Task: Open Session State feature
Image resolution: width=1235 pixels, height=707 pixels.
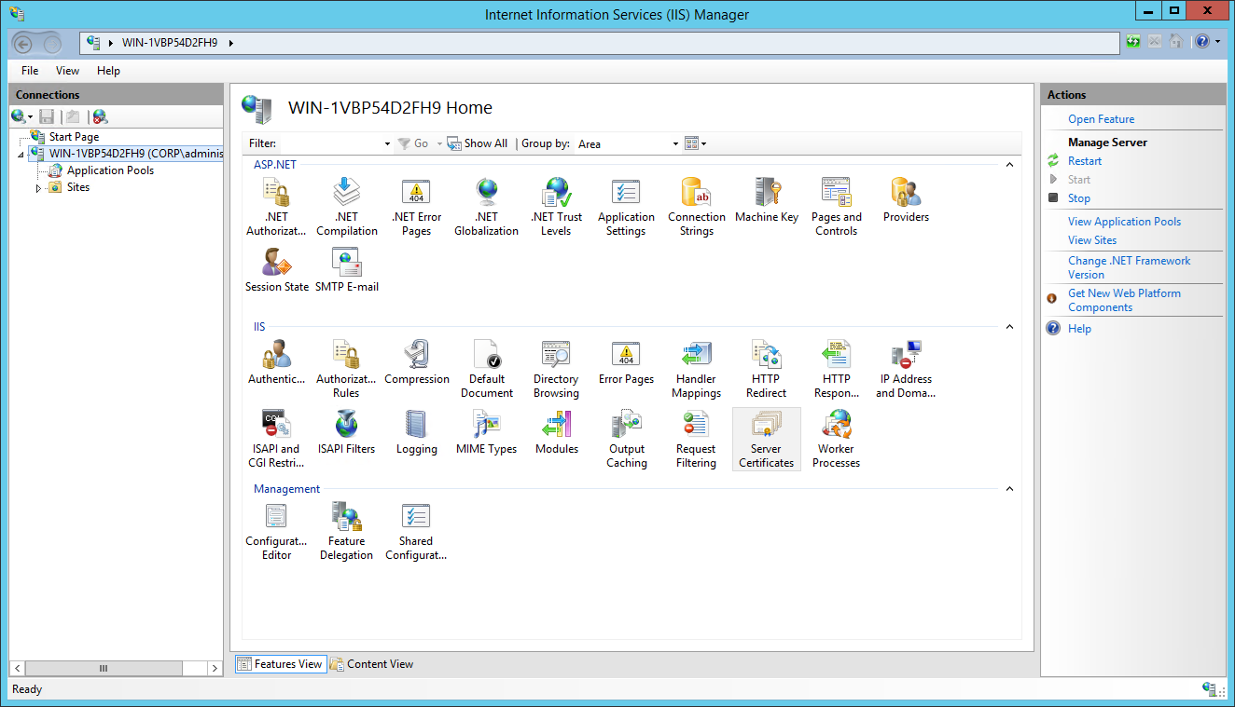Action: click(x=277, y=270)
